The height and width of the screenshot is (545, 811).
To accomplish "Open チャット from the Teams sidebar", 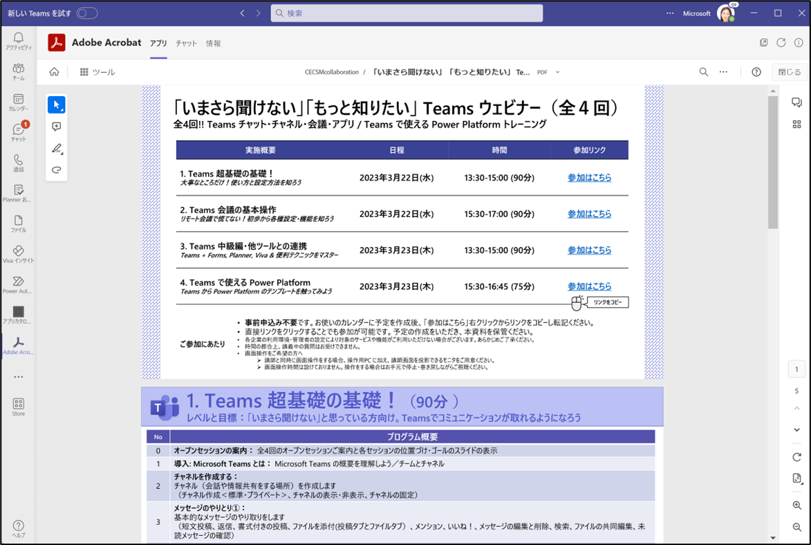I will click(17, 129).
